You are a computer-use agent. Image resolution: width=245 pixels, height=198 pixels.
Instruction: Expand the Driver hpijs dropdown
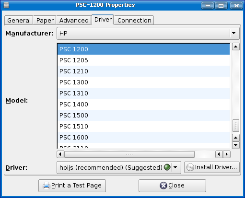pos(119,167)
